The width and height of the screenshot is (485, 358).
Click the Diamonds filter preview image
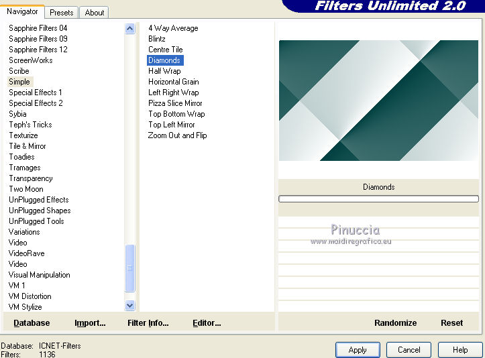pos(378,101)
